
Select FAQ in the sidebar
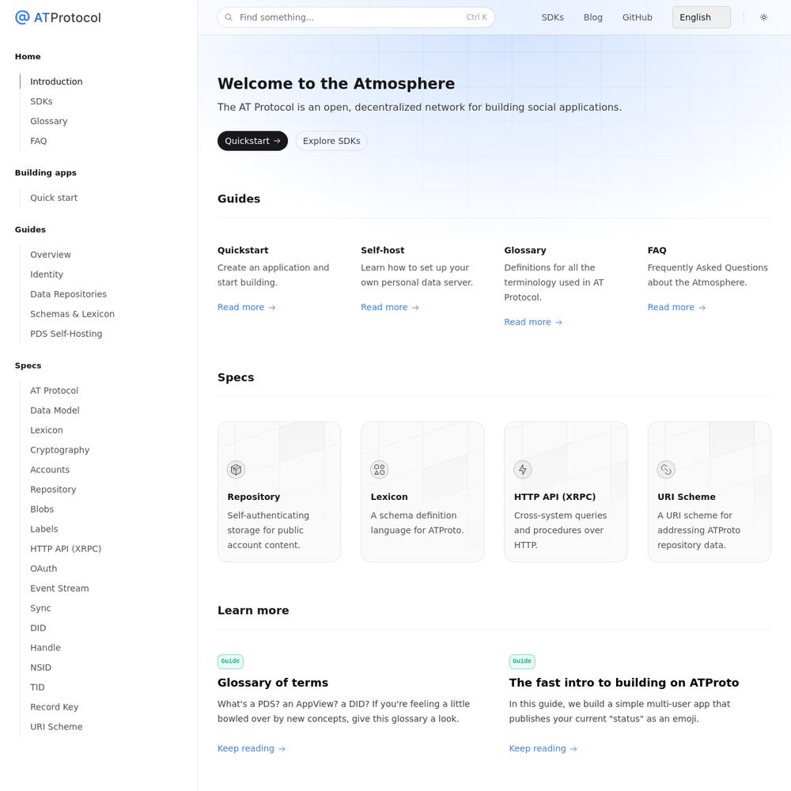(38, 141)
